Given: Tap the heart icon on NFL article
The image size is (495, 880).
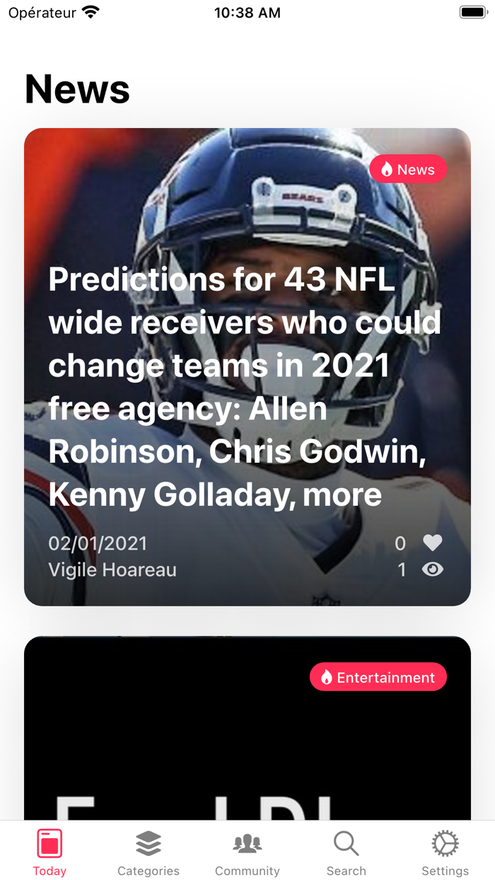Looking at the screenshot, I should point(433,543).
